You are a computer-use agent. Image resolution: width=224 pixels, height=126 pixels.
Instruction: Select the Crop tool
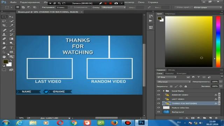[x=4, y=26]
